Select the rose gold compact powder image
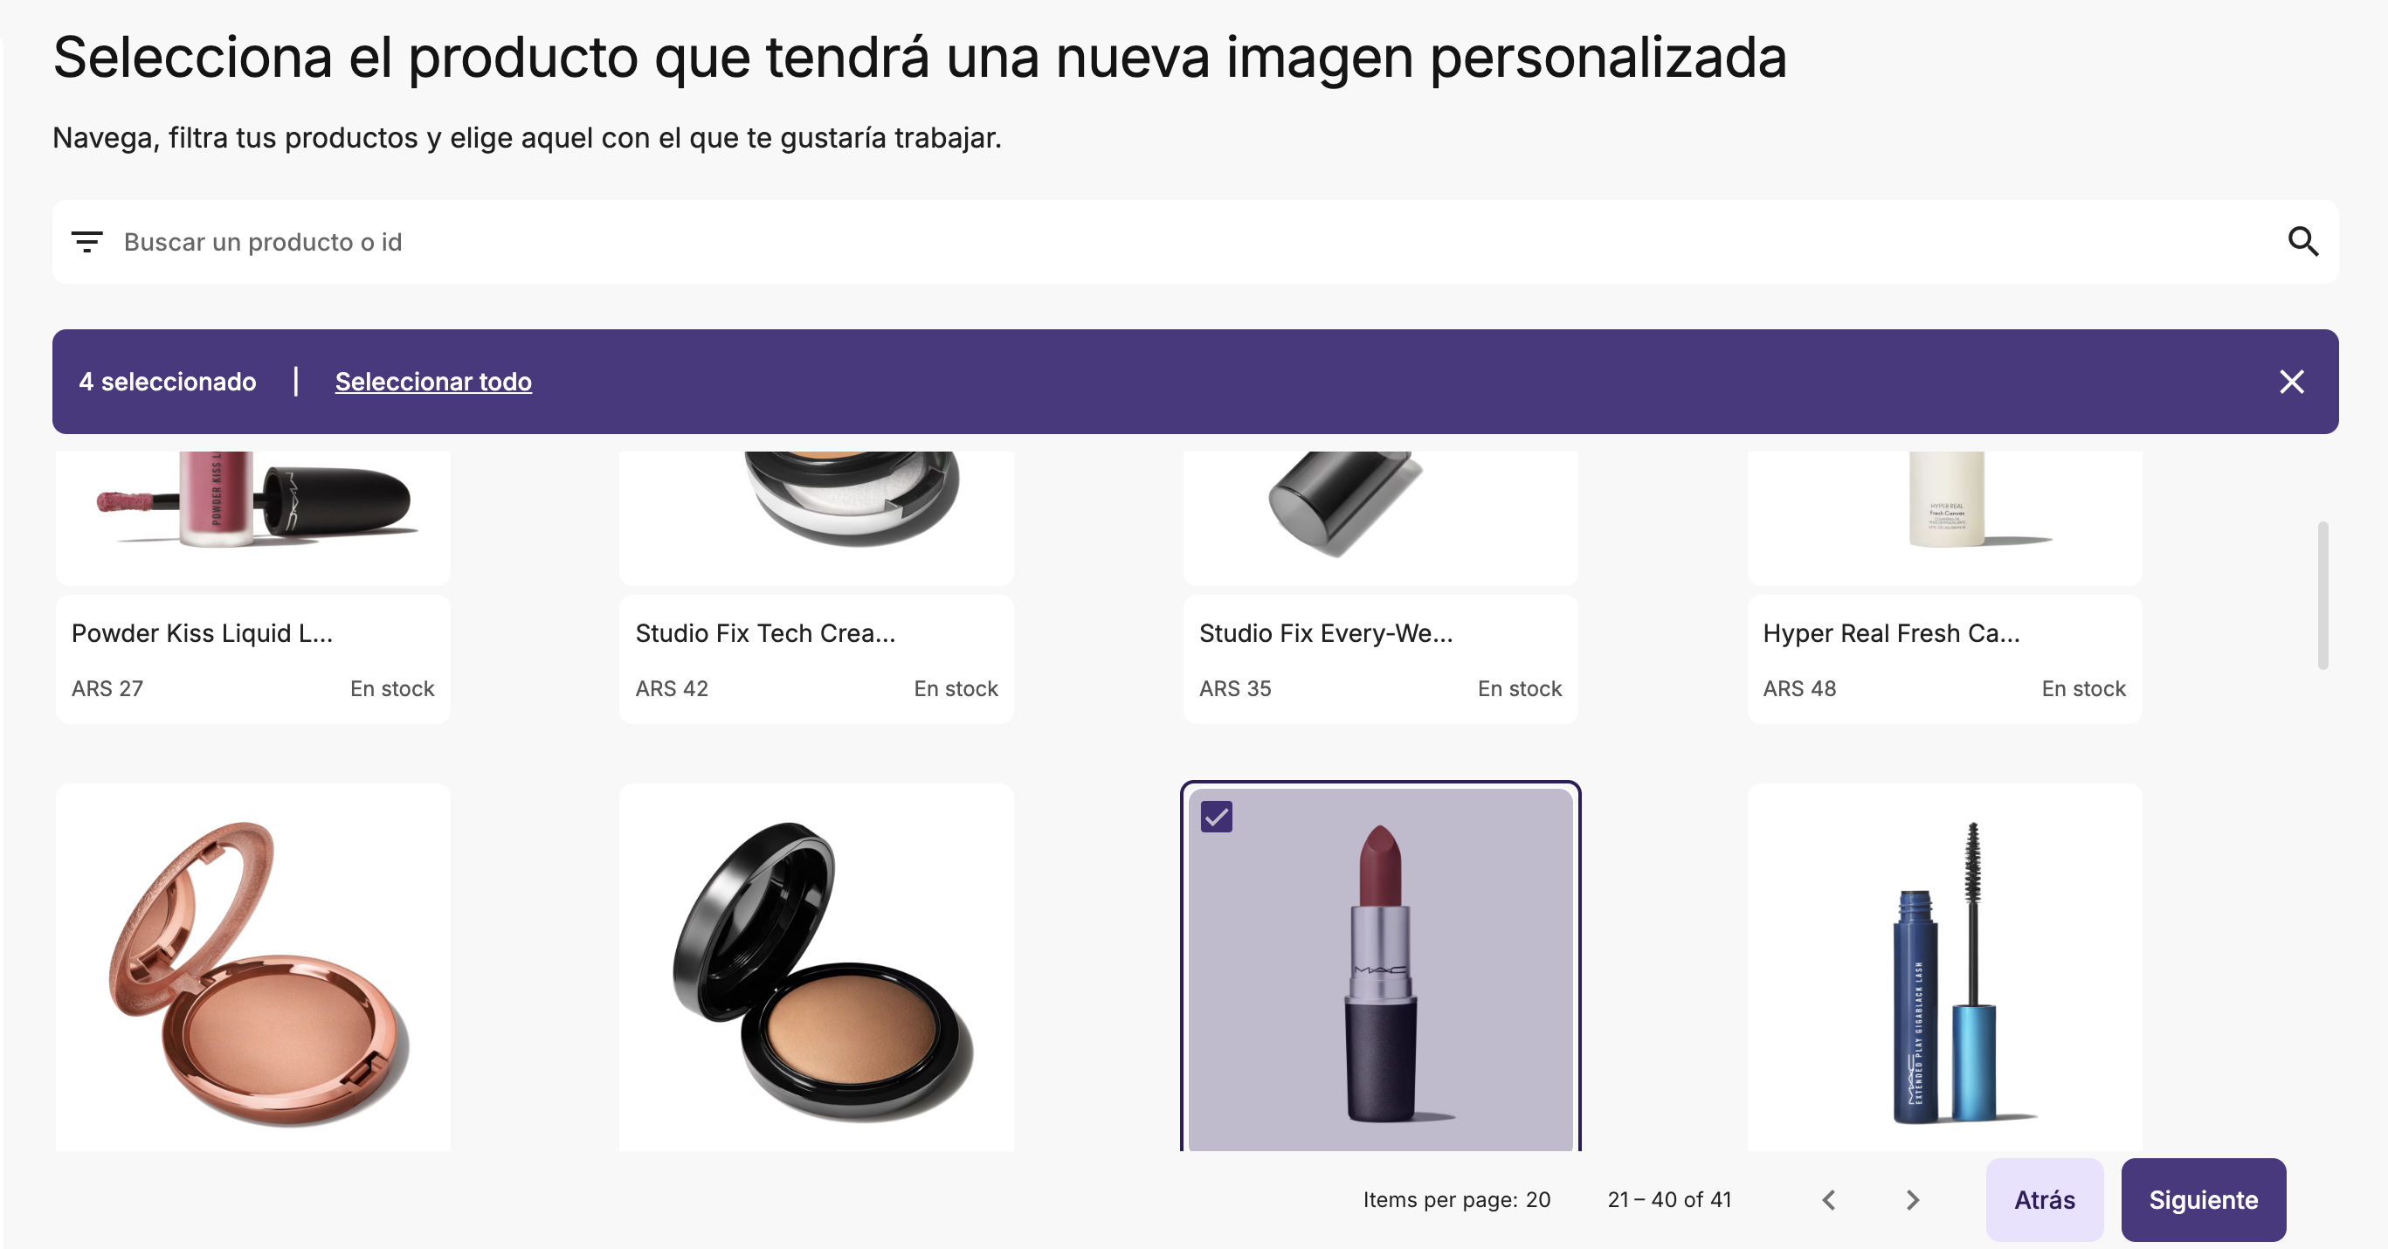Viewport: 2388px width, 1249px height. pos(253,968)
